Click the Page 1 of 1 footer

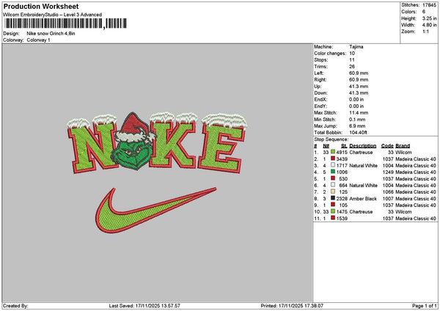[x=425, y=306]
